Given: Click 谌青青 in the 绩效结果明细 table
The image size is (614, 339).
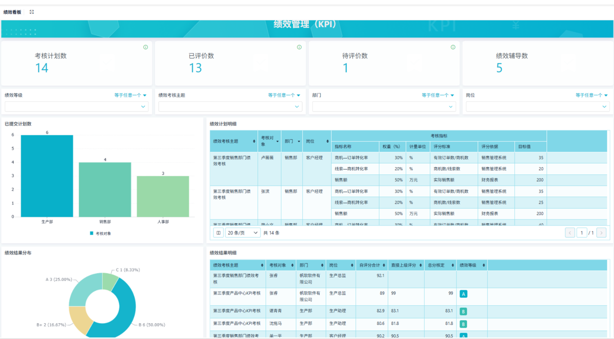Looking at the screenshot, I should click(275, 311).
